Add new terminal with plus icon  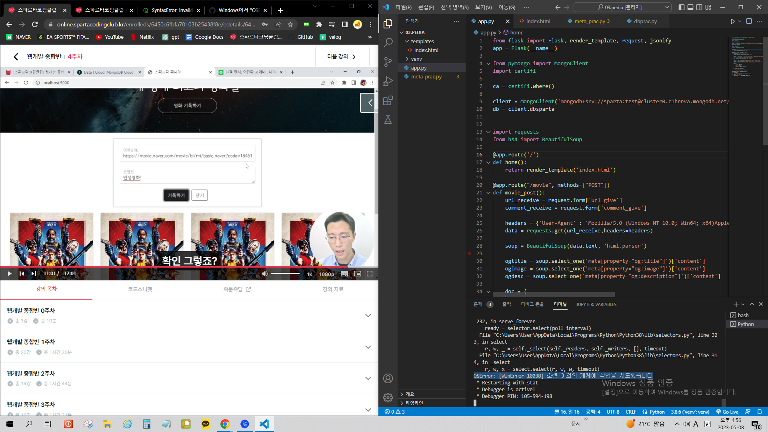pos(736,304)
